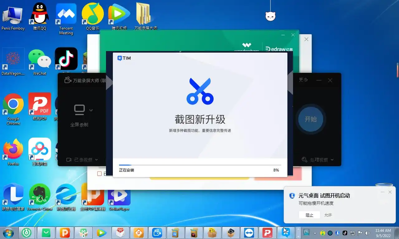Close the white installer window
The height and width of the screenshot is (239, 399).
[x=306, y=39]
